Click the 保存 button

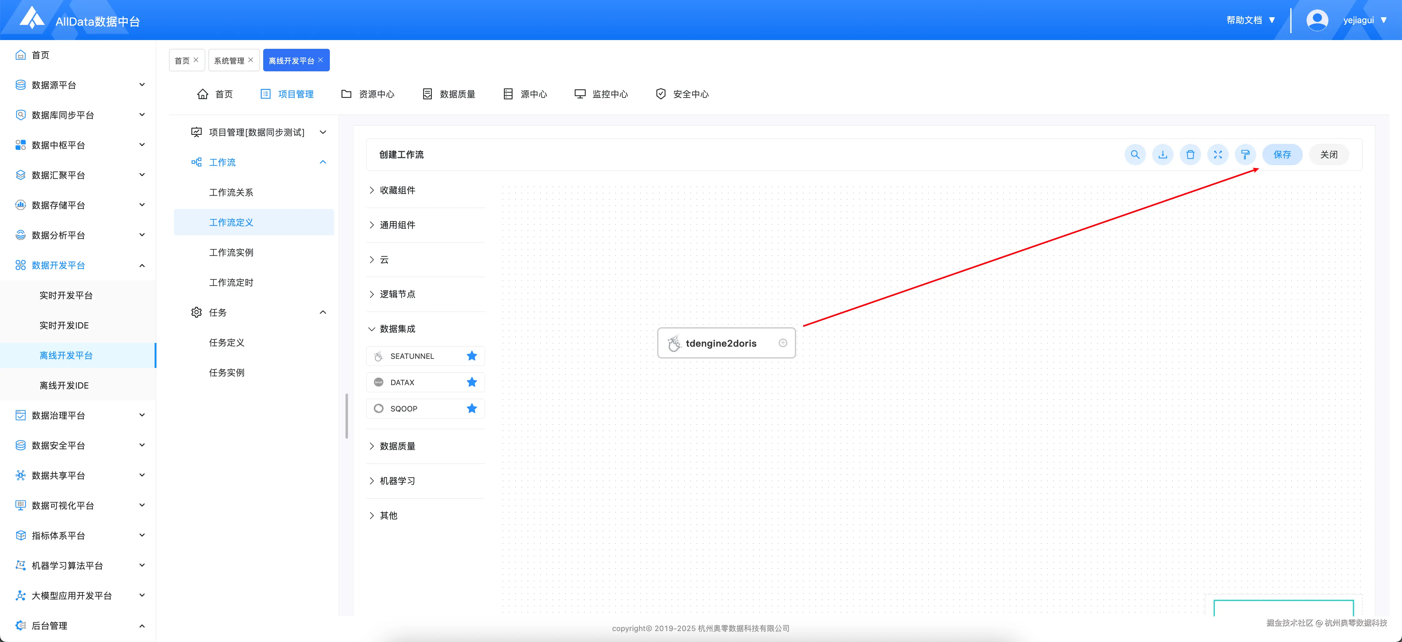point(1282,155)
